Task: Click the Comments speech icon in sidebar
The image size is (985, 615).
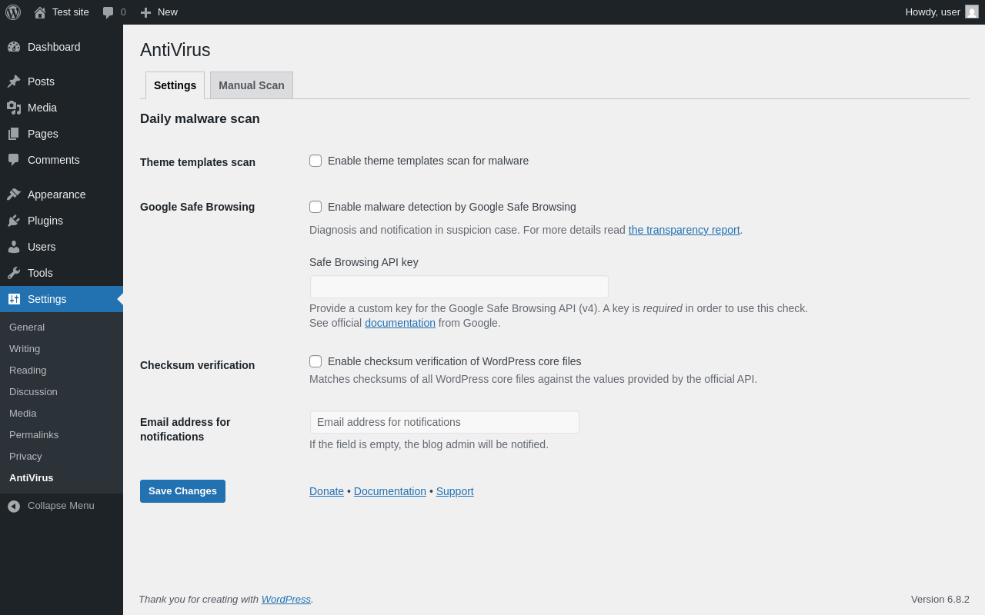Action: click(14, 160)
